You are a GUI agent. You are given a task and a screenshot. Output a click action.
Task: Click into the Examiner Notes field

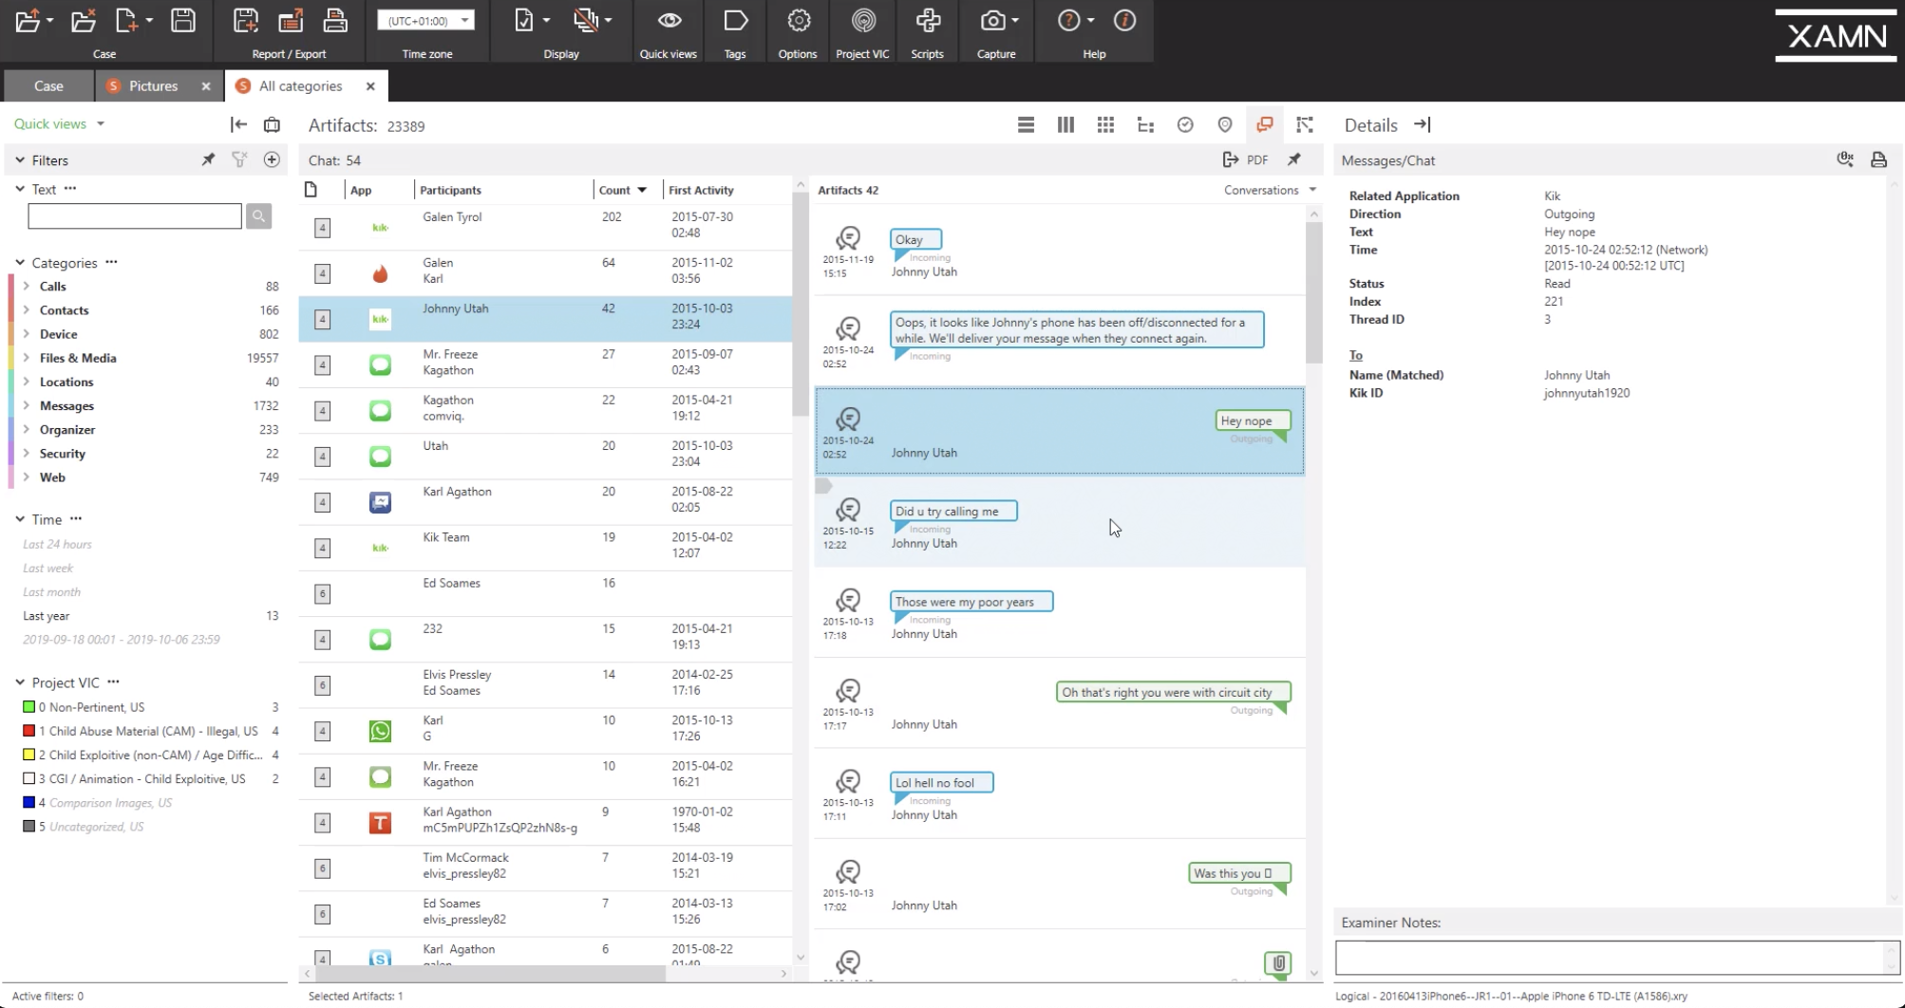(x=1610, y=958)
